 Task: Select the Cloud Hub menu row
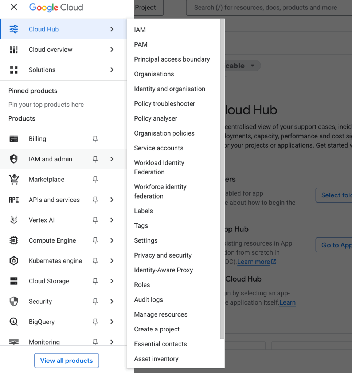pos(63,29)
